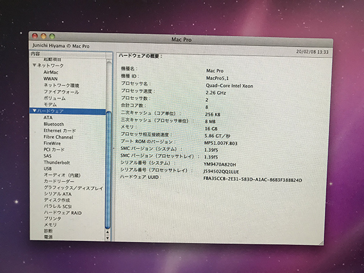Select 診断 in the sidebar
The width and height of the screenshot is (364, 273).
click(48, 231)
